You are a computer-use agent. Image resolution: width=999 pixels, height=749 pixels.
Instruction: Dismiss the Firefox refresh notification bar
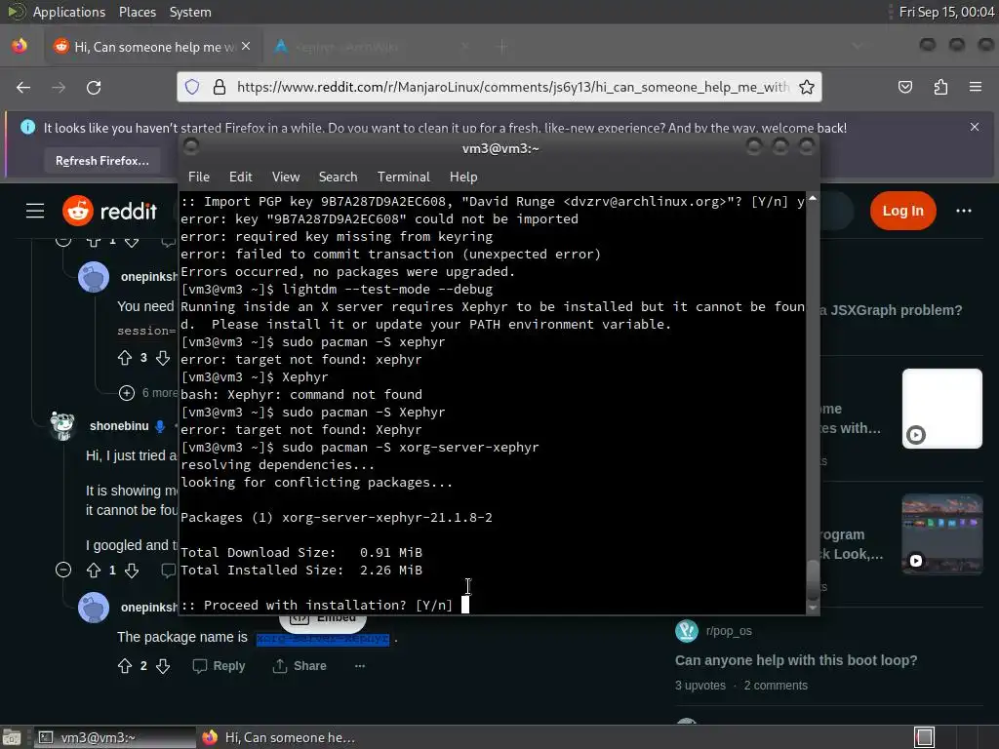pos(975,127)
